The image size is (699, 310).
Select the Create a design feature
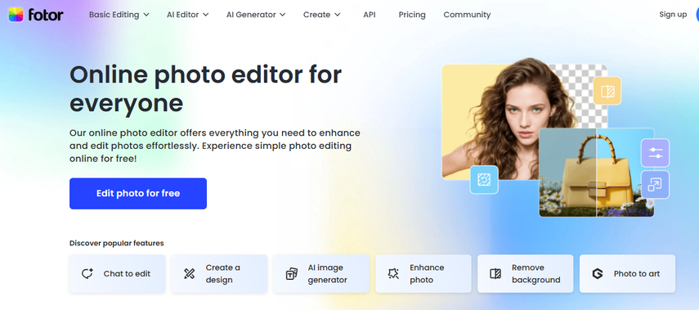[219, 273]
